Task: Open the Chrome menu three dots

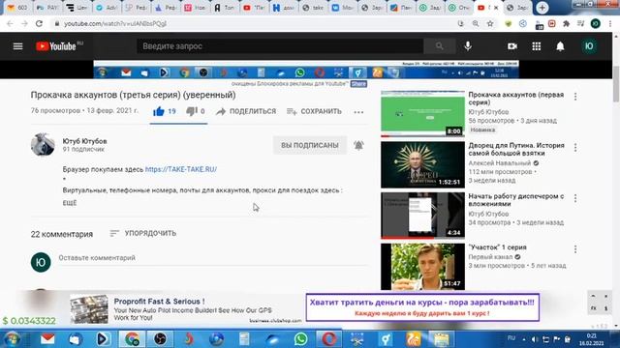Action: [x=610, y=23]
